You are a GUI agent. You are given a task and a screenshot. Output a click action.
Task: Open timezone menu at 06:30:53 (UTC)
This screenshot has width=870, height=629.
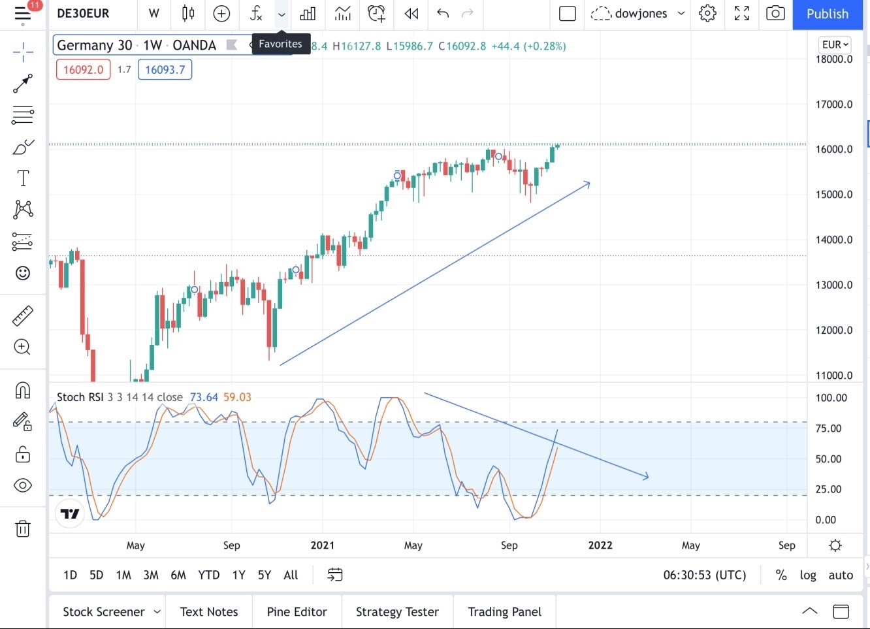click(x=705, y=575)
